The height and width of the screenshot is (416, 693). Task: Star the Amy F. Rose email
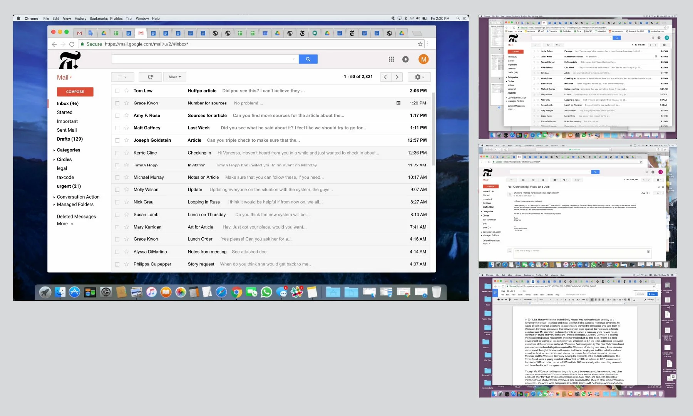point(126,115)
